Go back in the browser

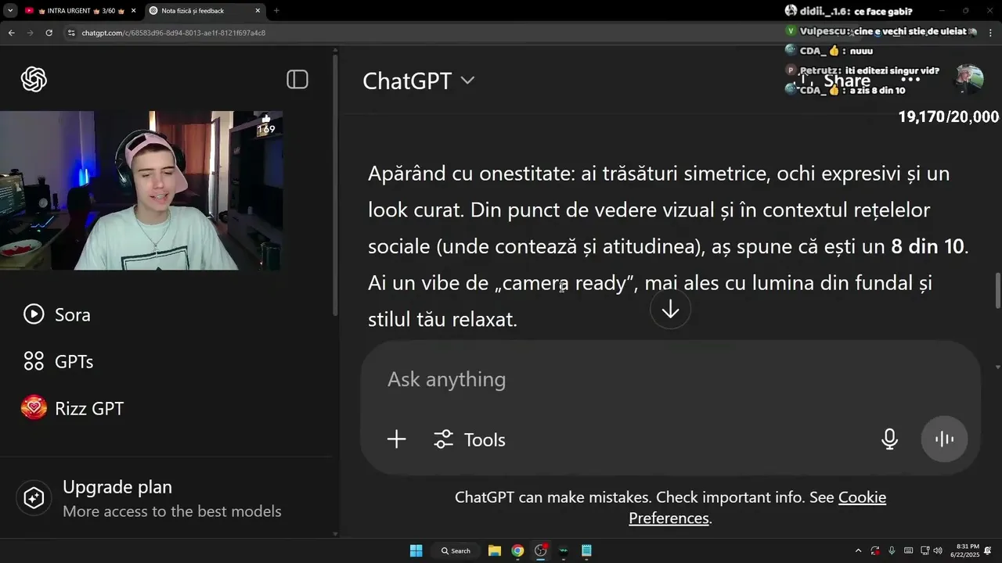(11, 33)
